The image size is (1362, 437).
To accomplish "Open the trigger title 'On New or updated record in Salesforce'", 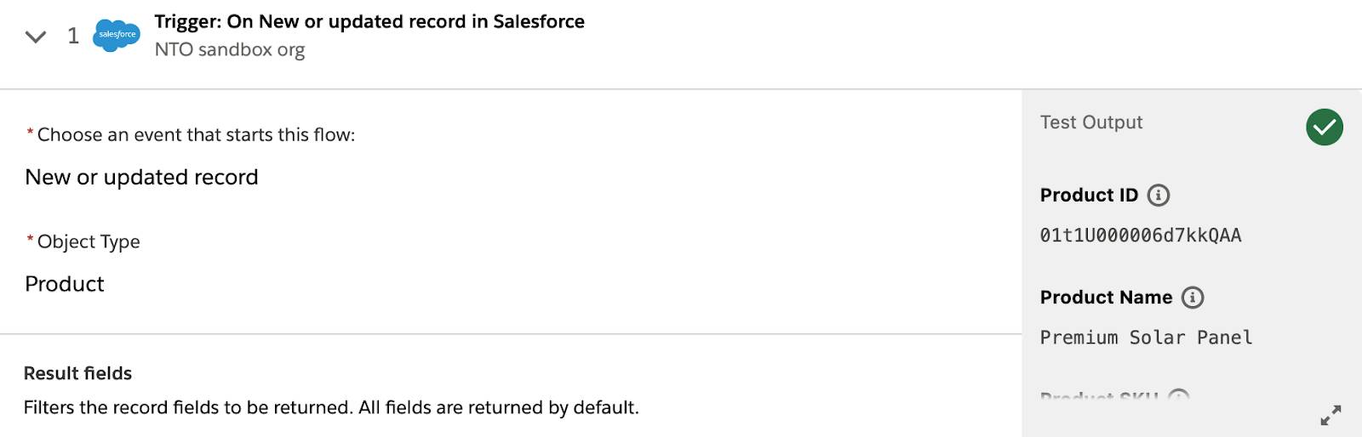I will (x=369, y=21).
